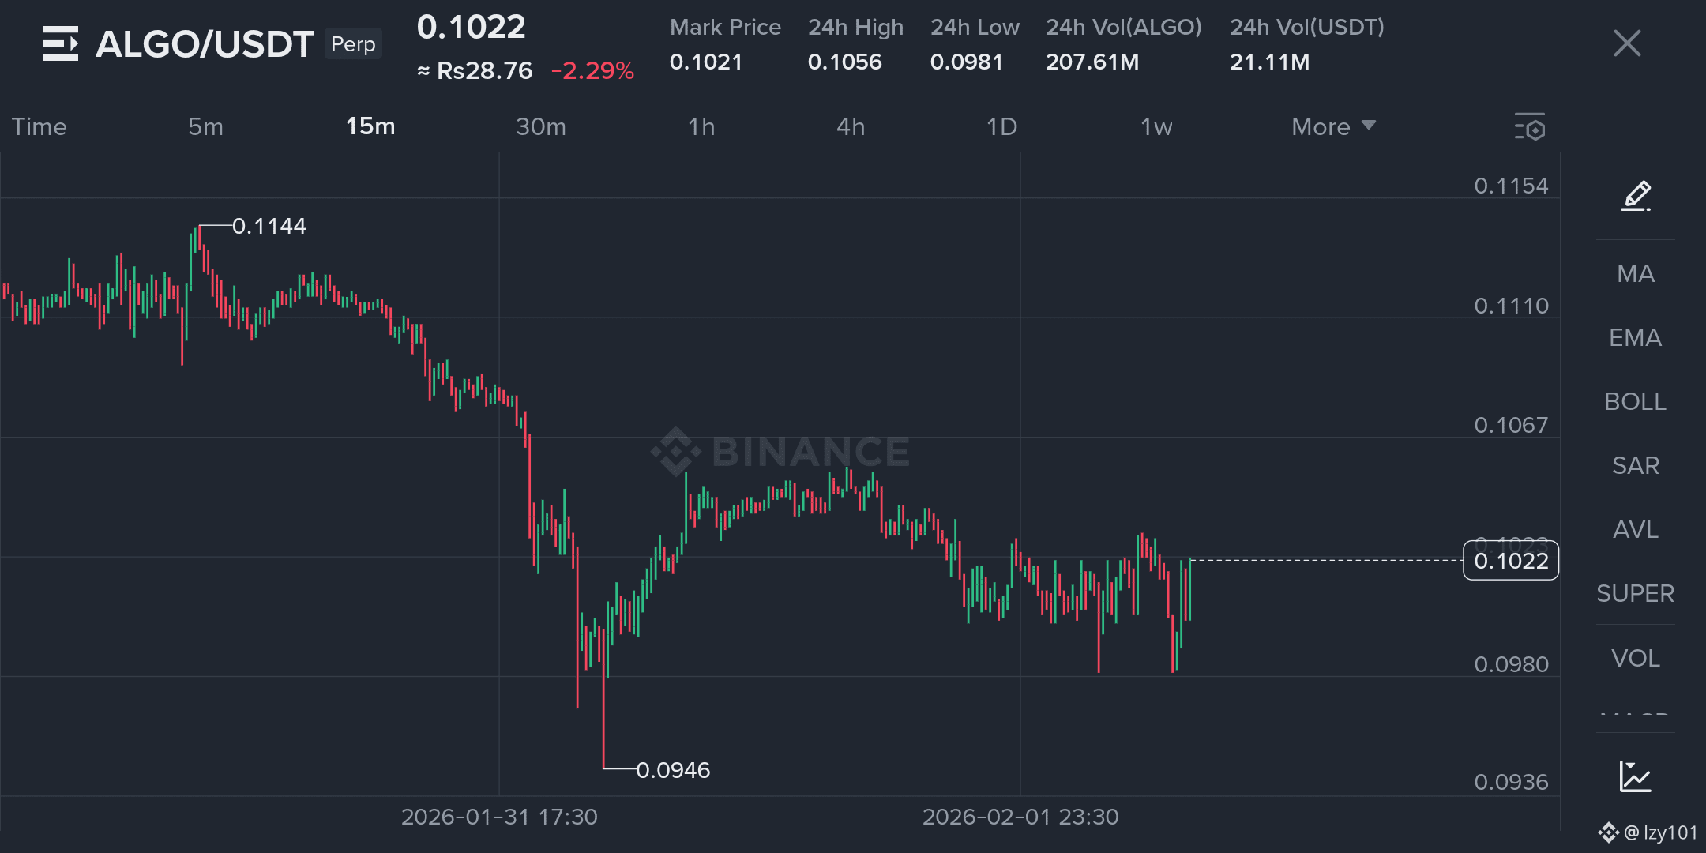The height and width of the screenshot is (853, 1706).
Task: Click the Perp contract label
Action: [x=353, y=44]
